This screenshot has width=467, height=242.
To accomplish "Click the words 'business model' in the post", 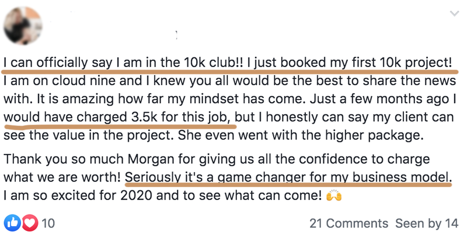I will (x=402, y=177).
